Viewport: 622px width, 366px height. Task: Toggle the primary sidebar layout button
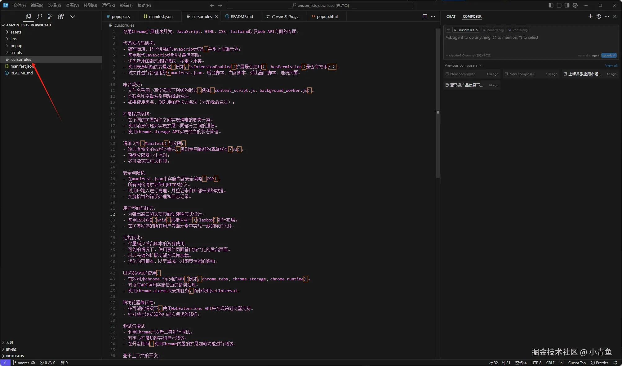click(x=551, y=5)
